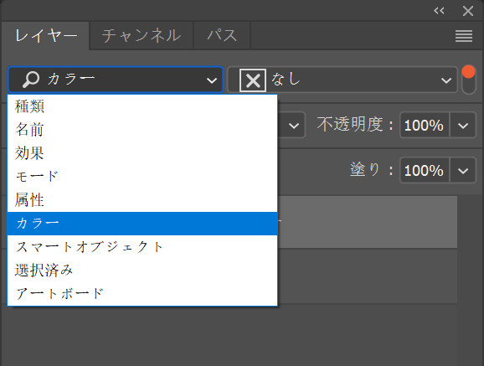This screenshot has height=366, width=484.
Task: Select 種類 from the filter list
Action: click(x=142, y=106)
